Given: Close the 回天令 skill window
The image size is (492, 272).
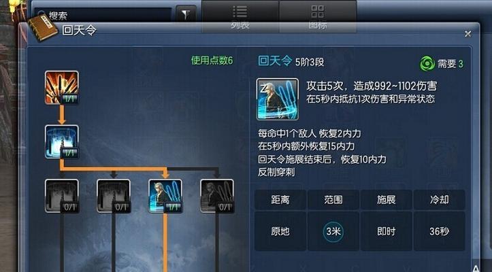Looking at the screenshot, I should click(468, 34).
